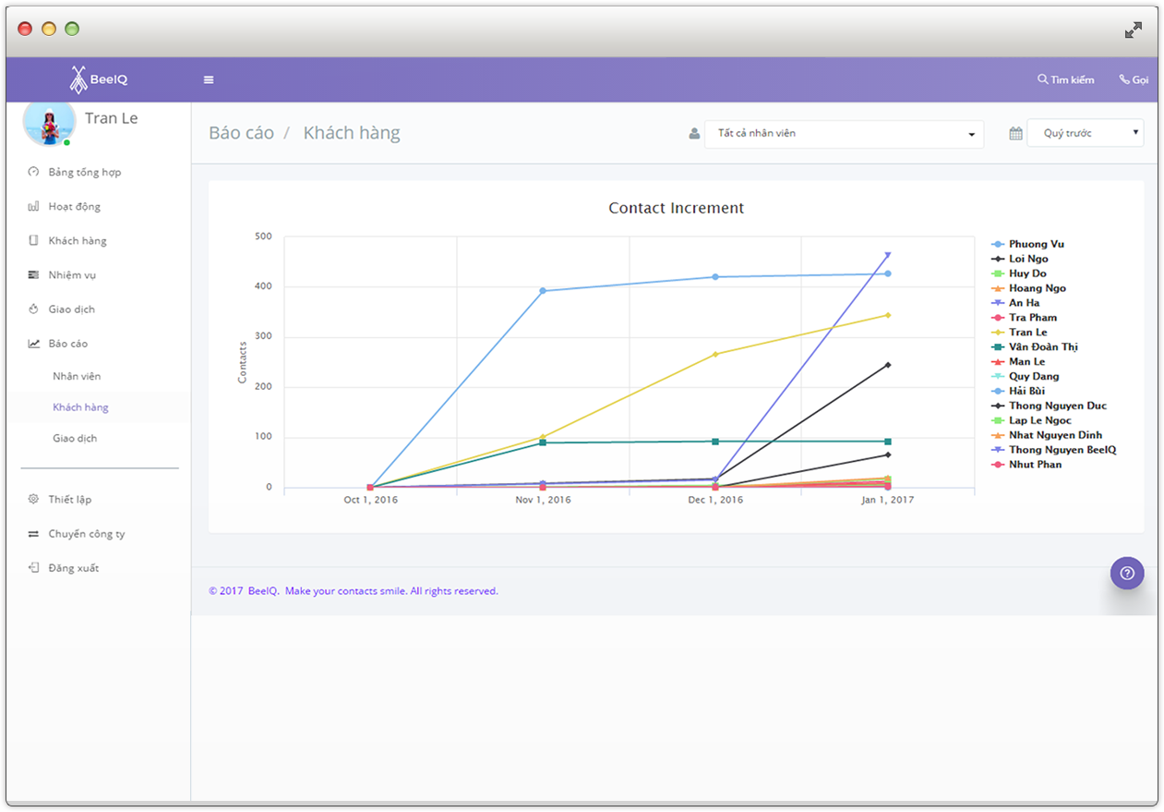
Task: Click the Chuyển công ty swap icon
Action: click(34, 534)
